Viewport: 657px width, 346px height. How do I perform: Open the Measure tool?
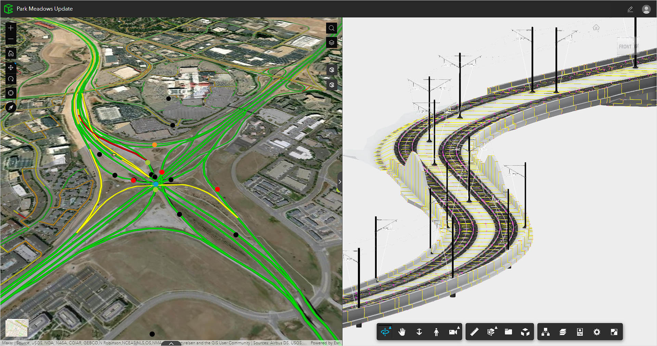coord(475,332)
